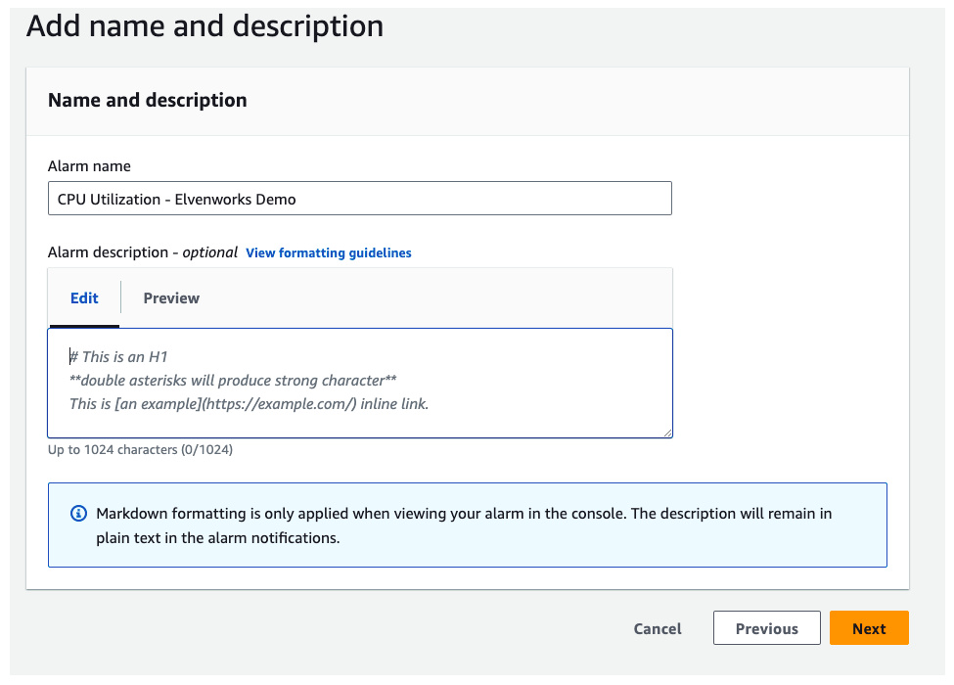Viewport: 954px width, 685px height.
Task: Click empty tab bar area right of Preview
Action: pos(440,298)
